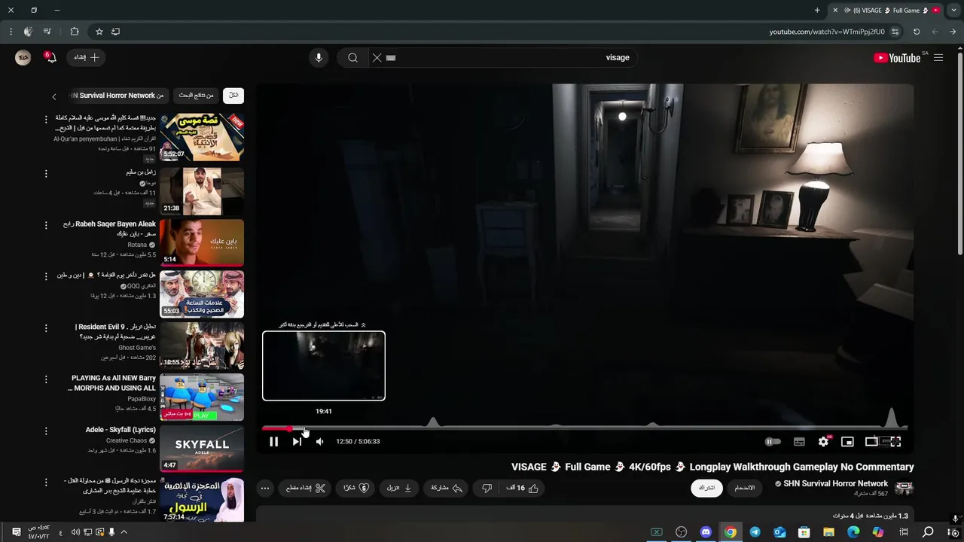Click the 19:41 preview thumbnail

pos(324,366)
